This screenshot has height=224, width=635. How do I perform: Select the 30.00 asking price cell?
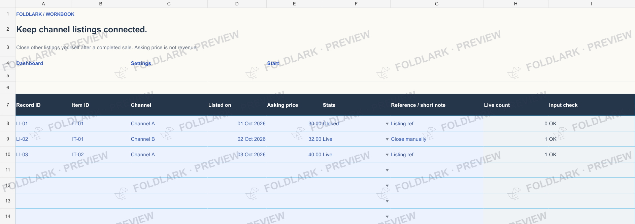(294, 124)
